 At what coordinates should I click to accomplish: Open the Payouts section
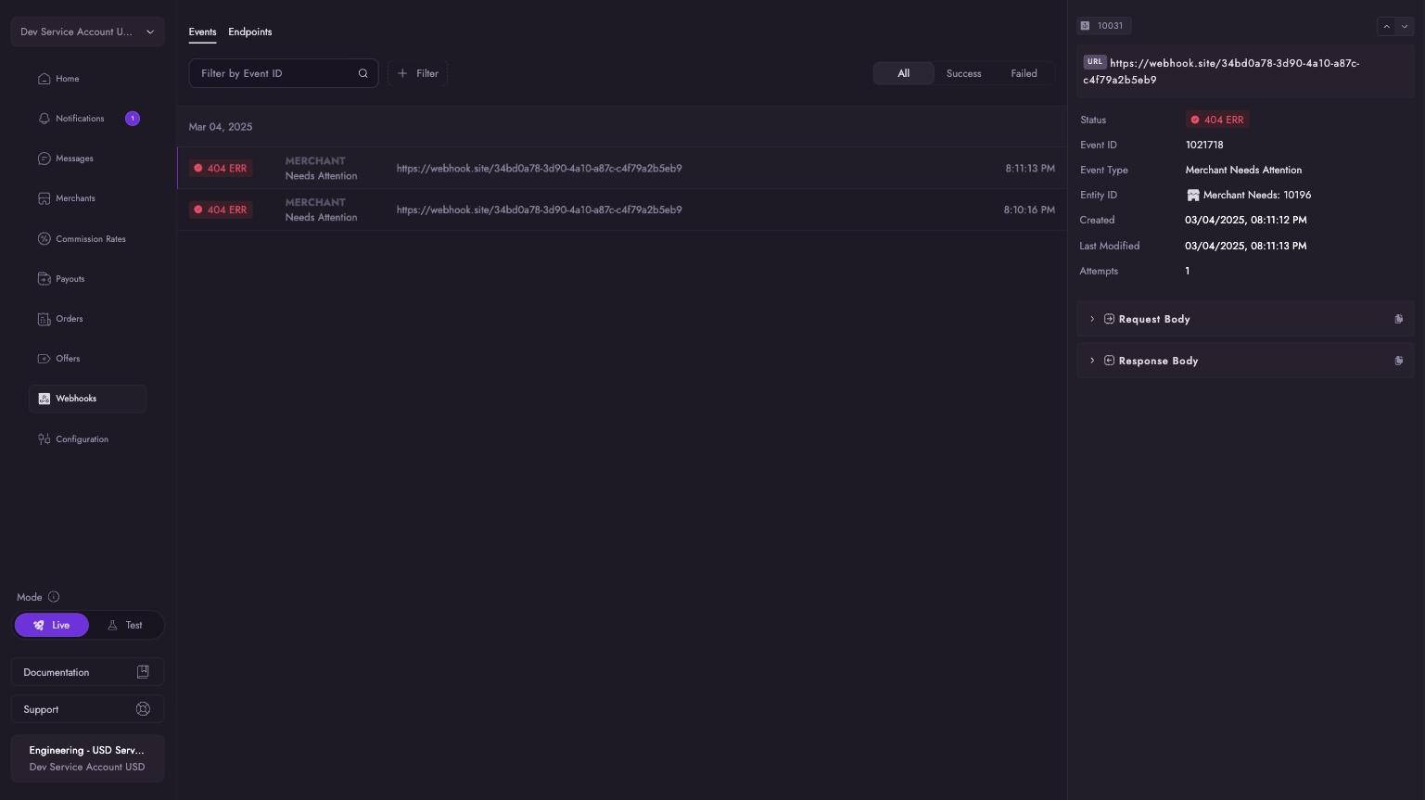pos(70,279)
